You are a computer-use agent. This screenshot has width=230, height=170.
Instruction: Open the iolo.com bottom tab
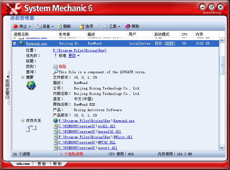pyautogui.click(x=23, y=164)
